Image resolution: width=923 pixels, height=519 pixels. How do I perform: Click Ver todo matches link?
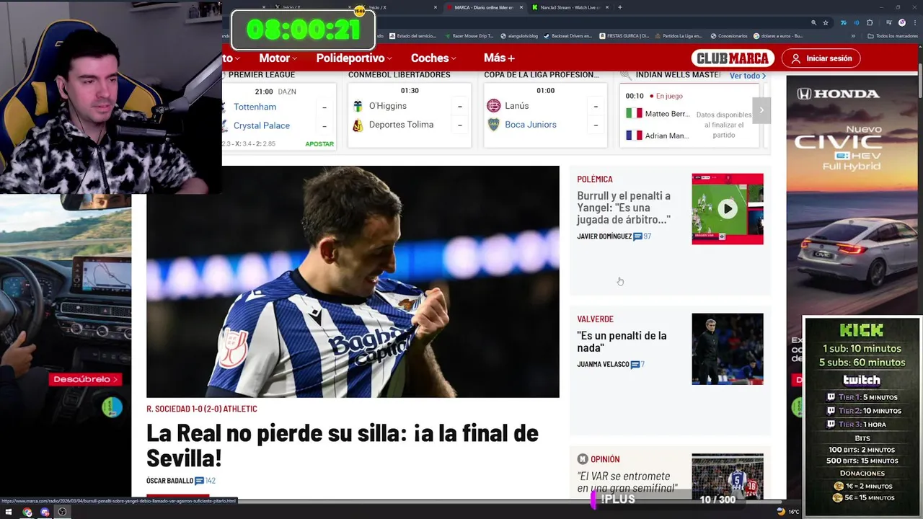click(x=748, y=76)
